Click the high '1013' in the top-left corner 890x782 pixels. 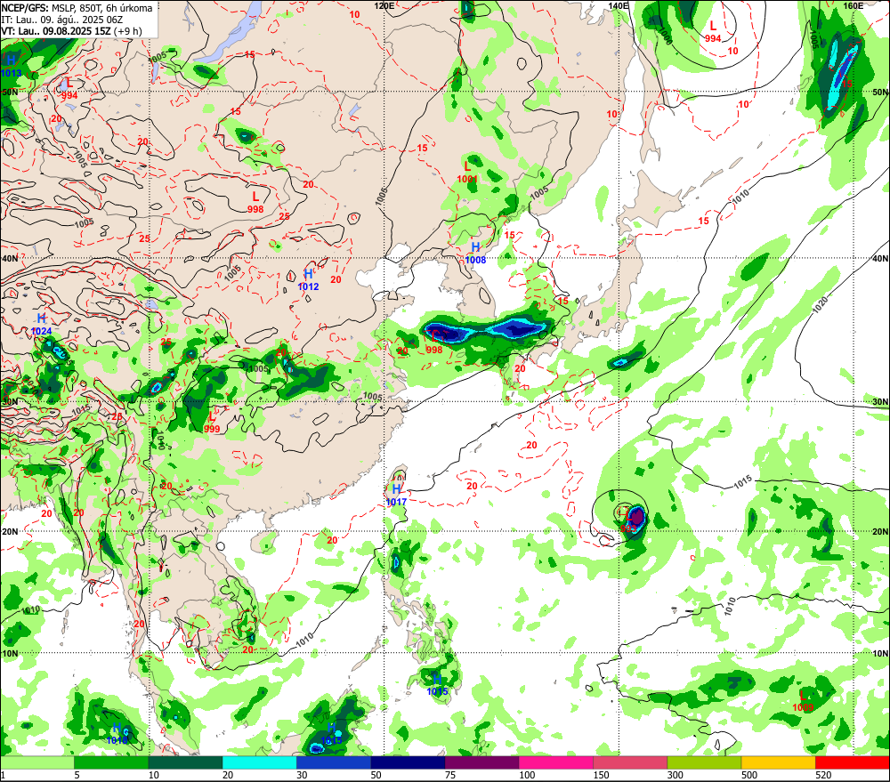coord(11,66)
